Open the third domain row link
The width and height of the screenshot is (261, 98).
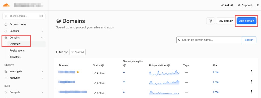point(73,92)
